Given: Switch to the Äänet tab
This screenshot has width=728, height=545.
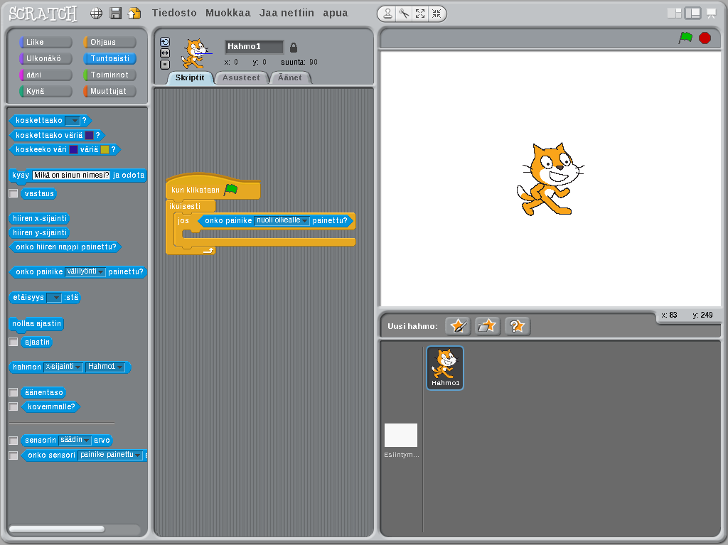Looking at the screenshot, I should tap(290, 77).
